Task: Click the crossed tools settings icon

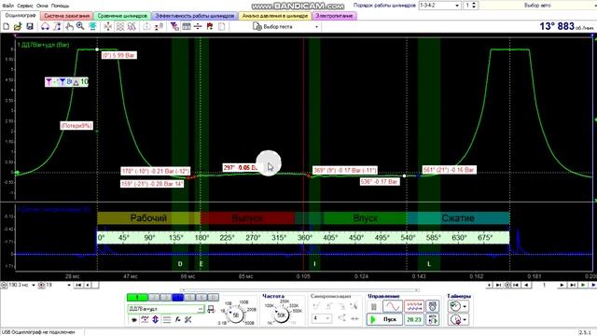Action: pyautogui.click(x=188, y=319)
